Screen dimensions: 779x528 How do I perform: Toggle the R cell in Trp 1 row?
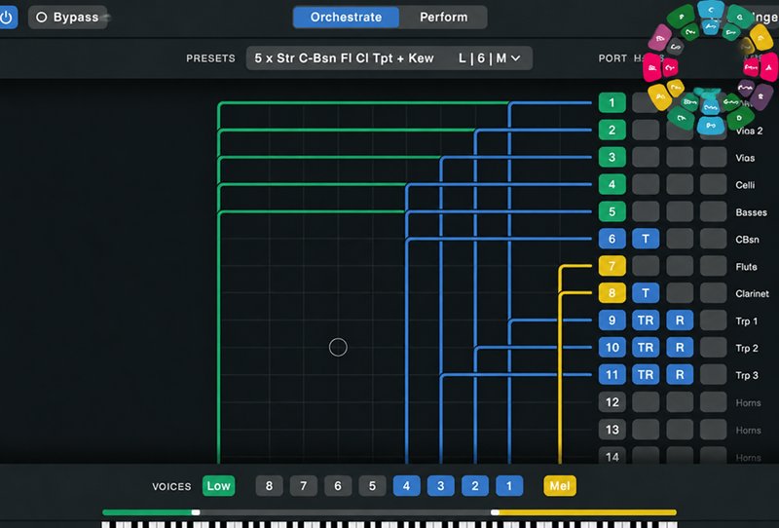tap(680, 321)
